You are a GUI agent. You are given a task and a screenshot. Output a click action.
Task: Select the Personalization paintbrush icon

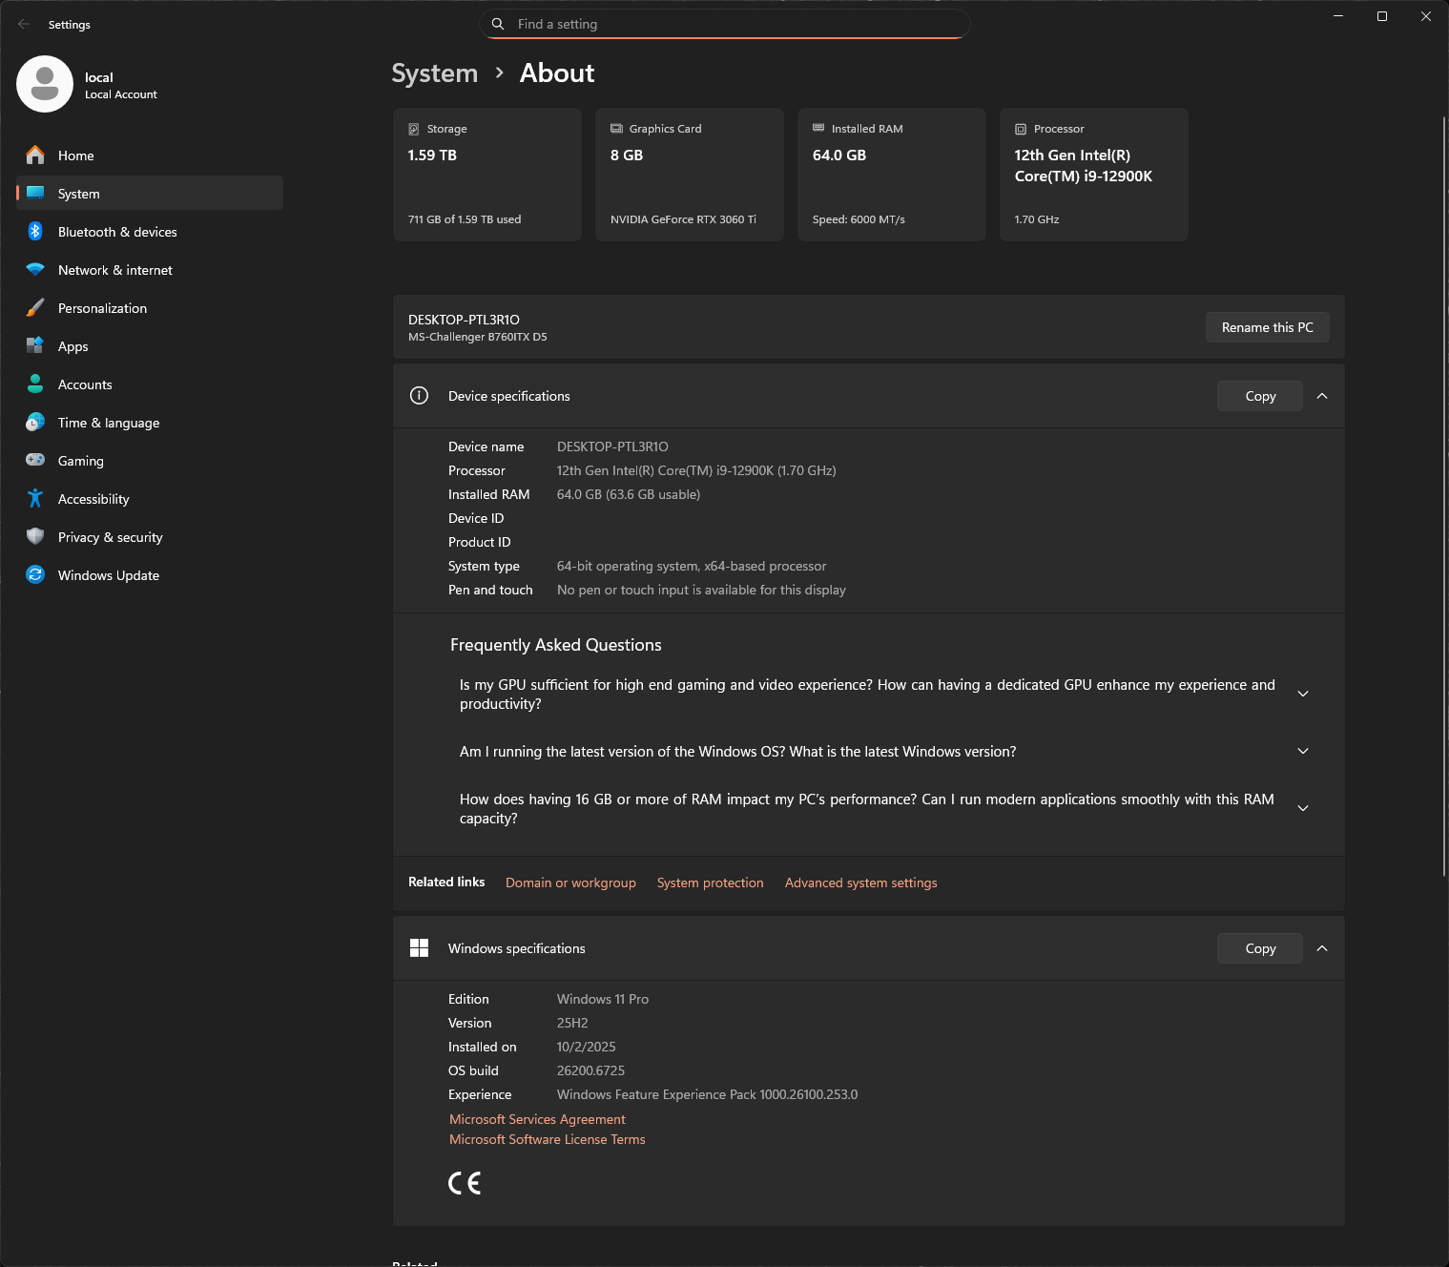click(35, 308)
